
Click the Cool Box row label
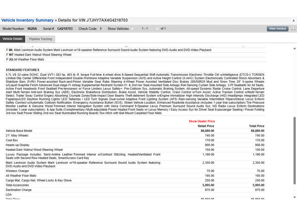click(12, 140)
